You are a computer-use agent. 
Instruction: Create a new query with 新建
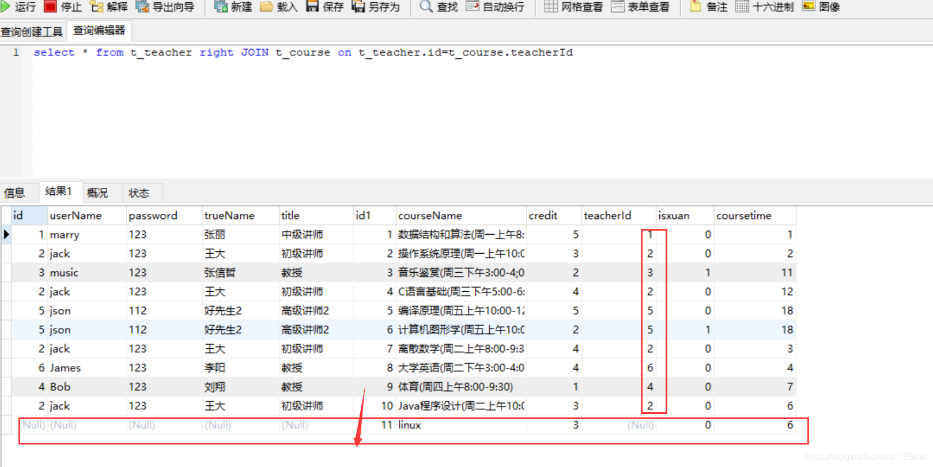click(x=233, y=7)
